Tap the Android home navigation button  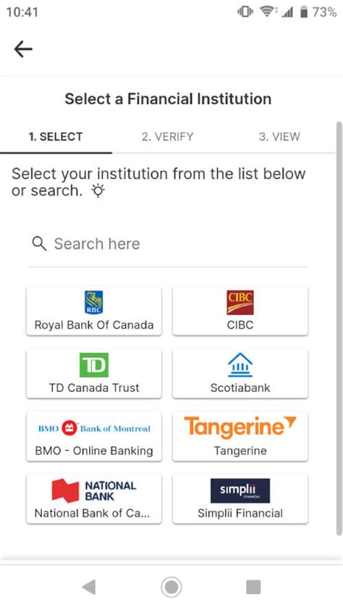click(171, 587)
